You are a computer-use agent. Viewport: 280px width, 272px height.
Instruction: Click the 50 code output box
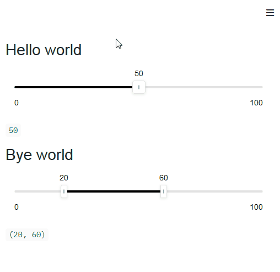(13, 130)
